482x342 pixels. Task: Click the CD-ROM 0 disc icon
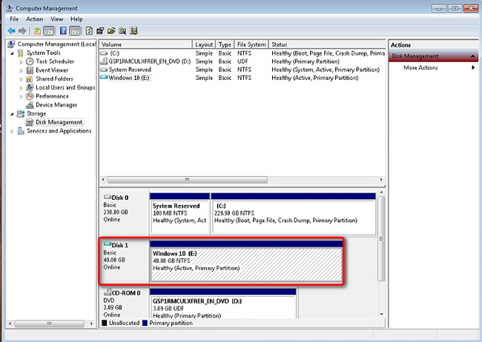pyautogui.click(x=108, y=292)
